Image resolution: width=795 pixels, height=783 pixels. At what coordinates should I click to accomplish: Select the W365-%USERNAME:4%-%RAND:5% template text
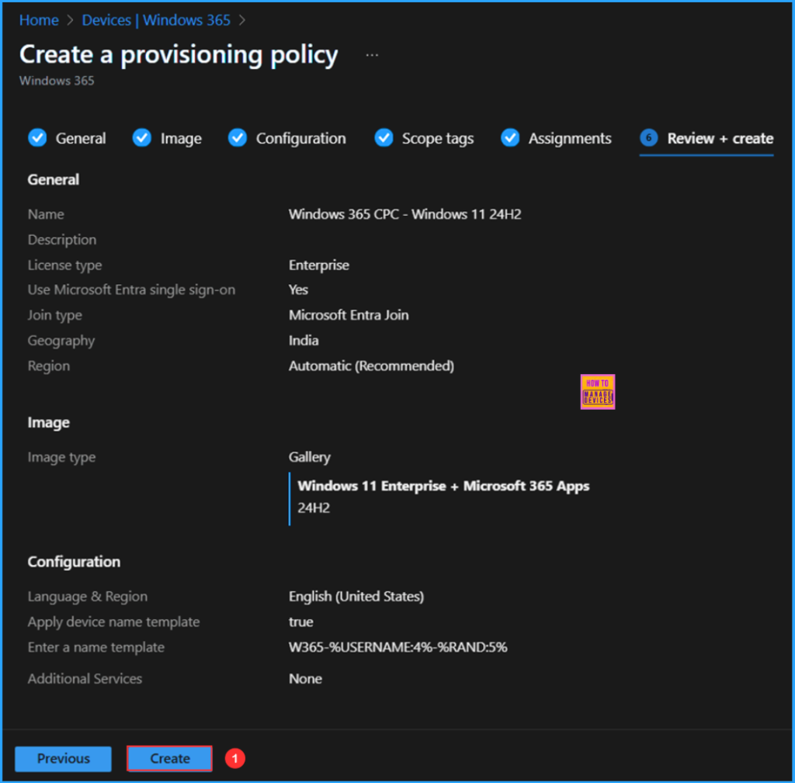pos(398,647)
